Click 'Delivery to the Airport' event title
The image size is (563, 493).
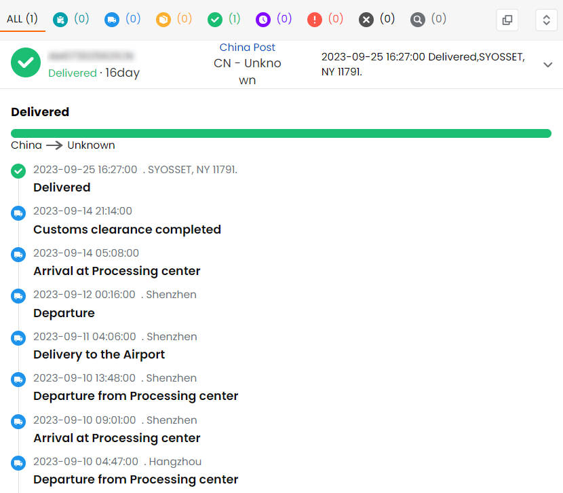tap(99, 354)
